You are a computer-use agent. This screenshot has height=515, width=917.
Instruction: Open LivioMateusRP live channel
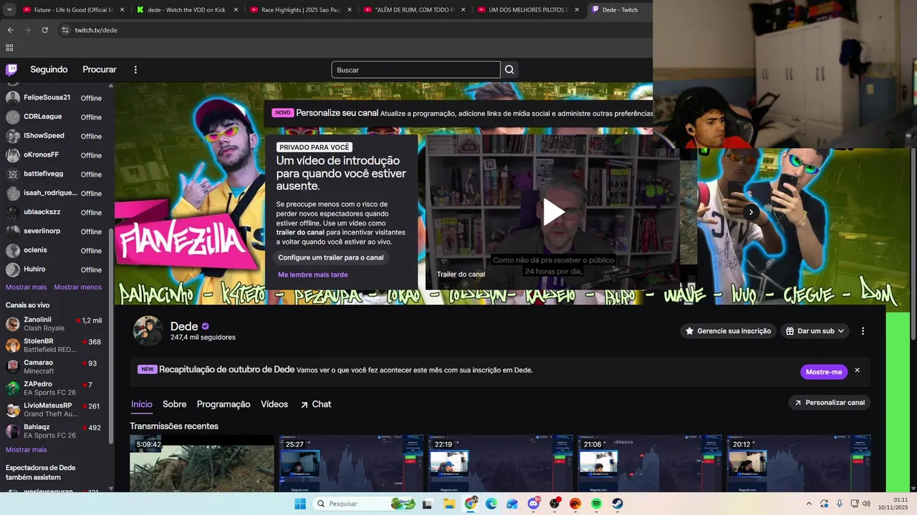pyautogui.click(x=54, y=410)
